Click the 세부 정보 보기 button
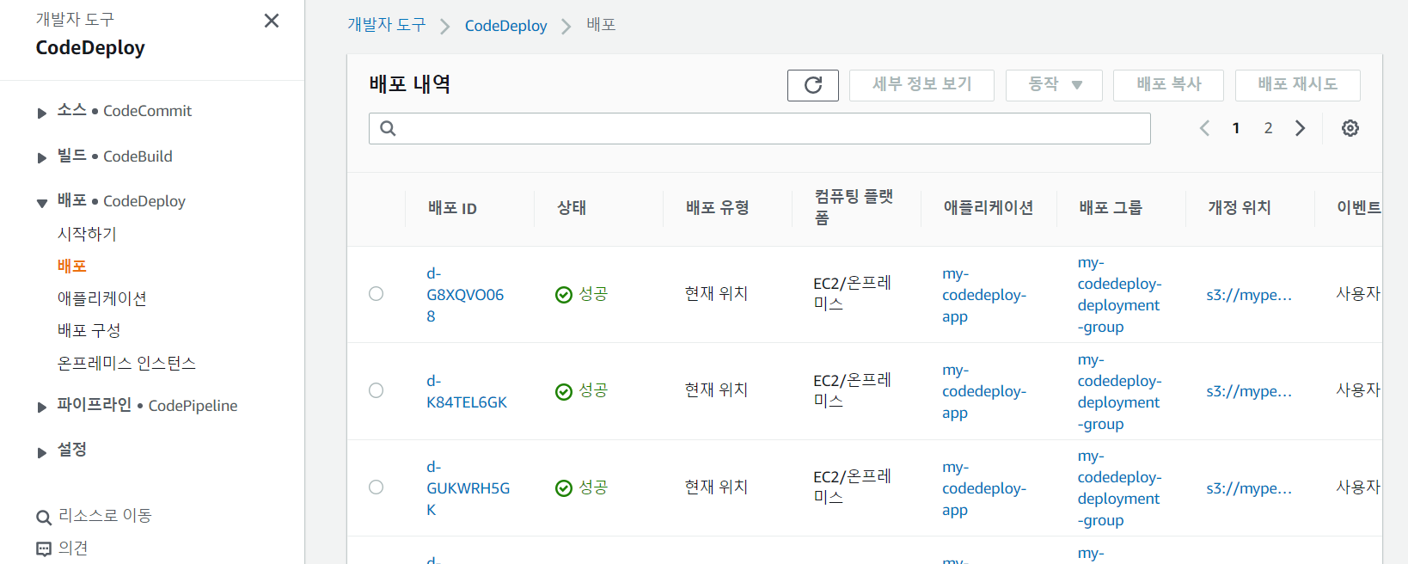Viewport: 1408px width, 564px height. (x=921, y=85)
